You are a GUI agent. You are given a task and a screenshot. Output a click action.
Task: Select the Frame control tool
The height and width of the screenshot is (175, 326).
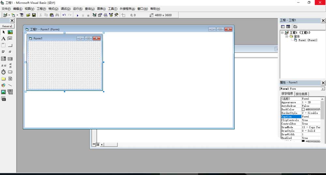4,45
